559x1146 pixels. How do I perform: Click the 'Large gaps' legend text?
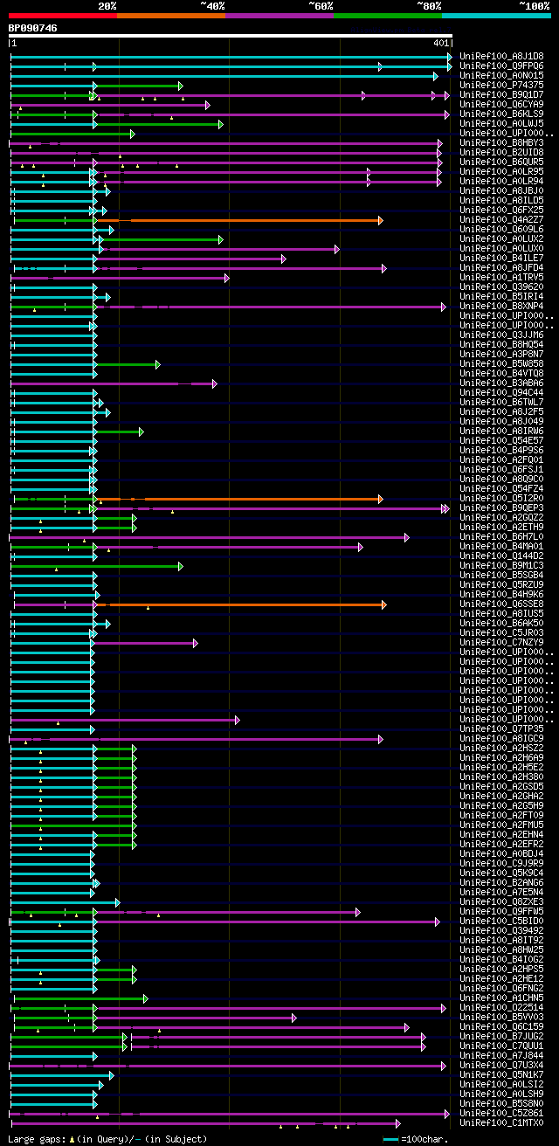click(37, 1139)
